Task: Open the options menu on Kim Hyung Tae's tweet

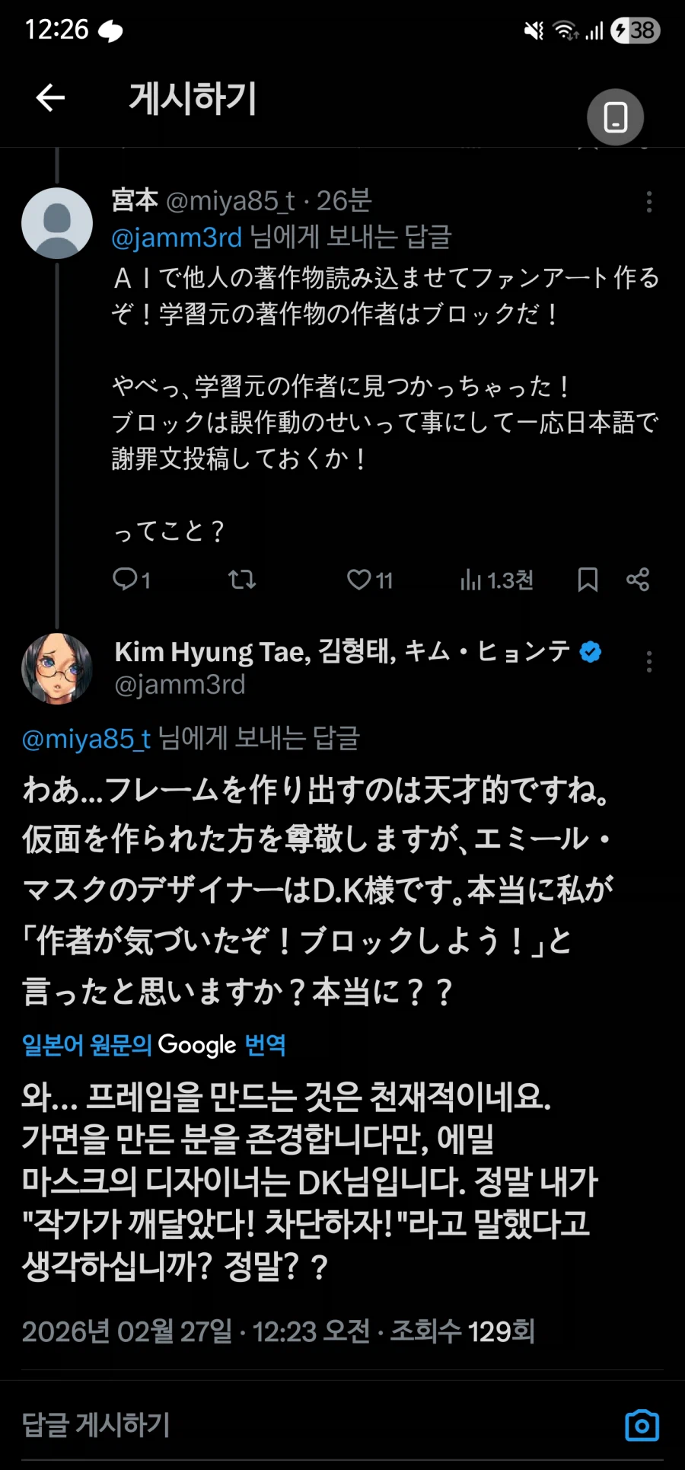Action: (x=648, y=663)
